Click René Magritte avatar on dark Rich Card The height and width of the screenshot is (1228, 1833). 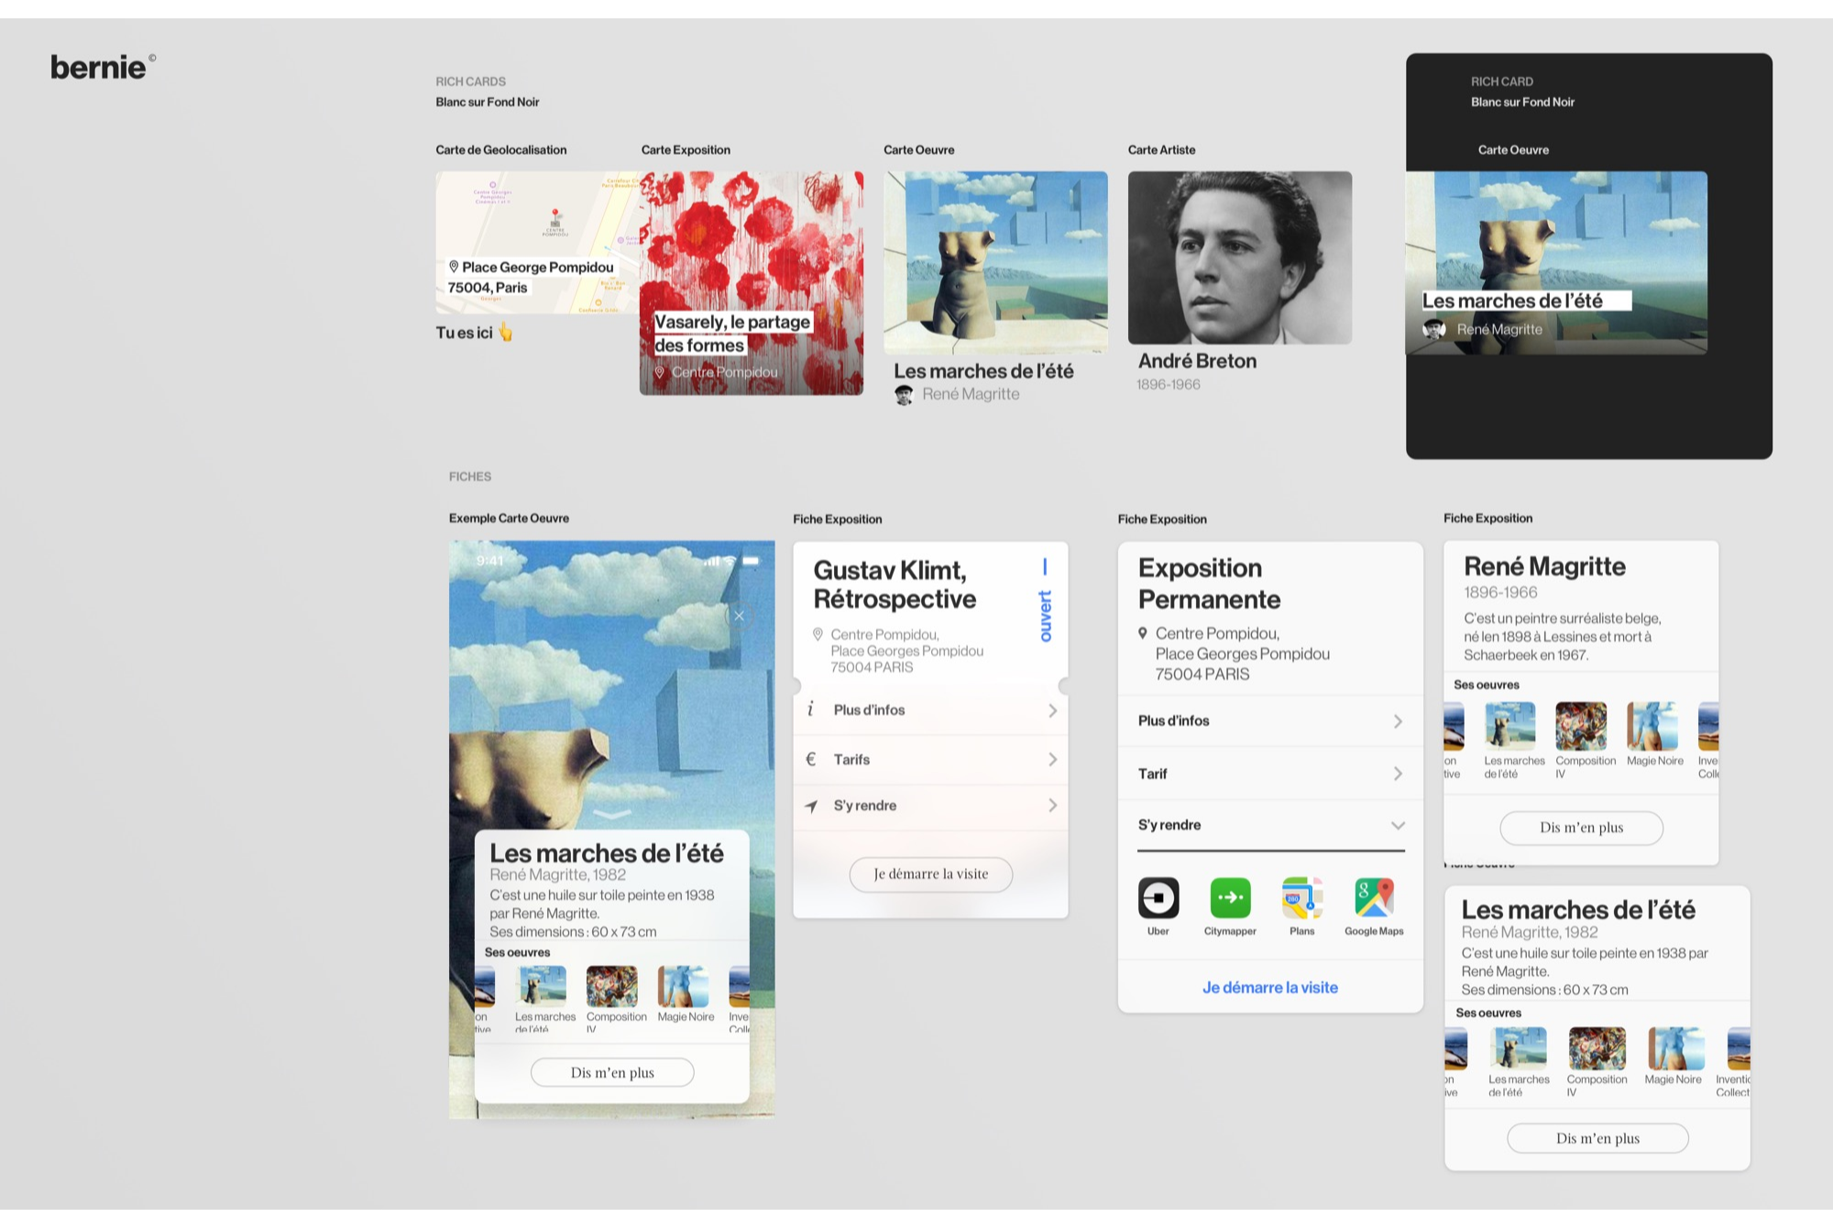tap(1434, 329)
